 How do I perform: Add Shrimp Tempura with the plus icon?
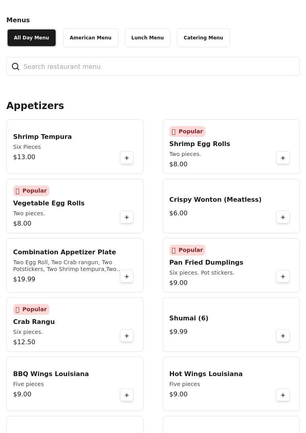tap(127, 158)
